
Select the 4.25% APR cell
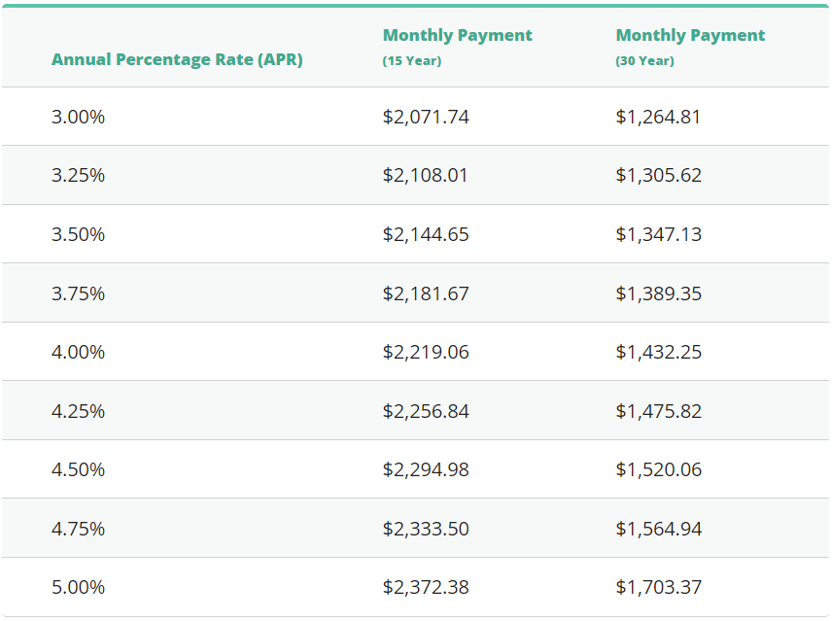pos(78,411)
